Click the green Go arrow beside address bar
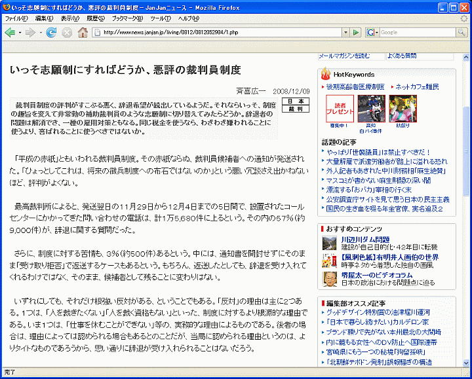Screen dimensions: 472x379 (x=356, y=32)
